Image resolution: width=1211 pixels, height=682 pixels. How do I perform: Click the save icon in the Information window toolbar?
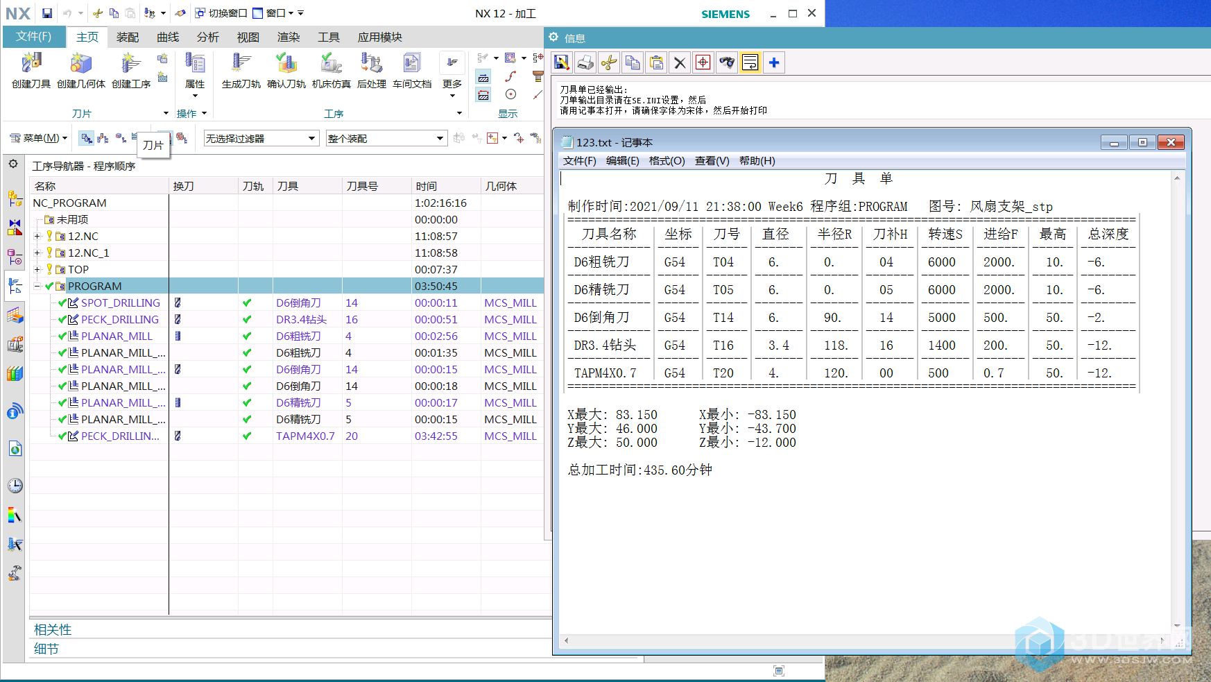click(x=562, y=63)
